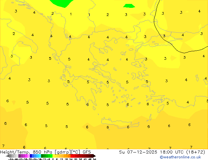The height and width of the screenshot is (160, 208).
Task: Click the blue segment of the legend
Action: pyautogui.click(x=33, y=156)
